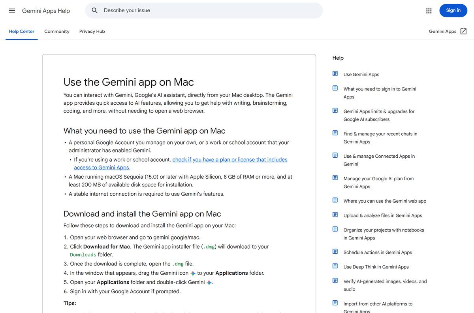474x313 pixels.
Task: Click the search magnifier icon
Action: pyautogui.click(x=95, y=11)
